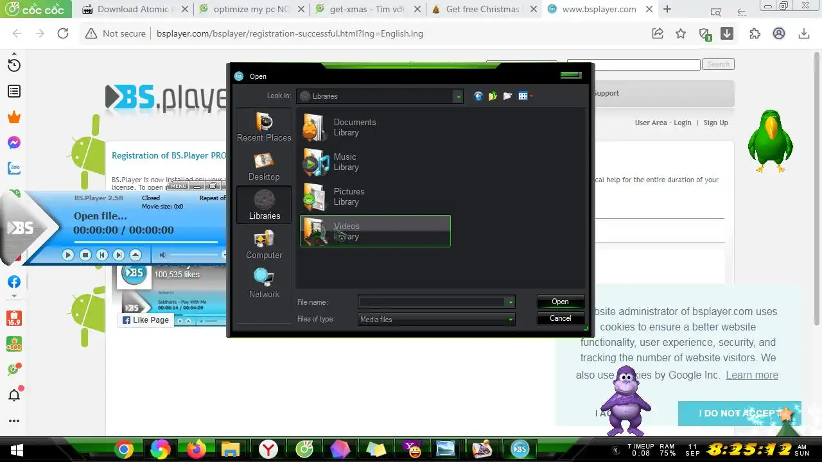Click the BS.Player seek progress bar
Screen dimensions: 822x462
(x=146, y=243)
